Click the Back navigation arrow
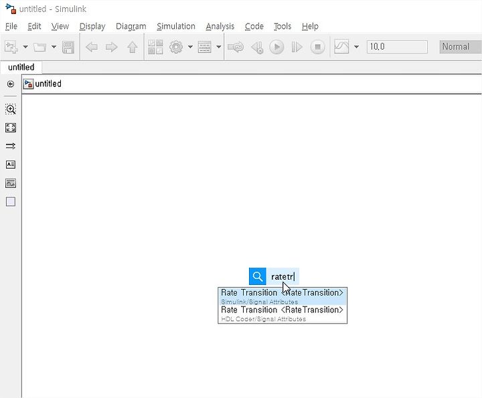This screenshot has width=482, height=398. 92,47
